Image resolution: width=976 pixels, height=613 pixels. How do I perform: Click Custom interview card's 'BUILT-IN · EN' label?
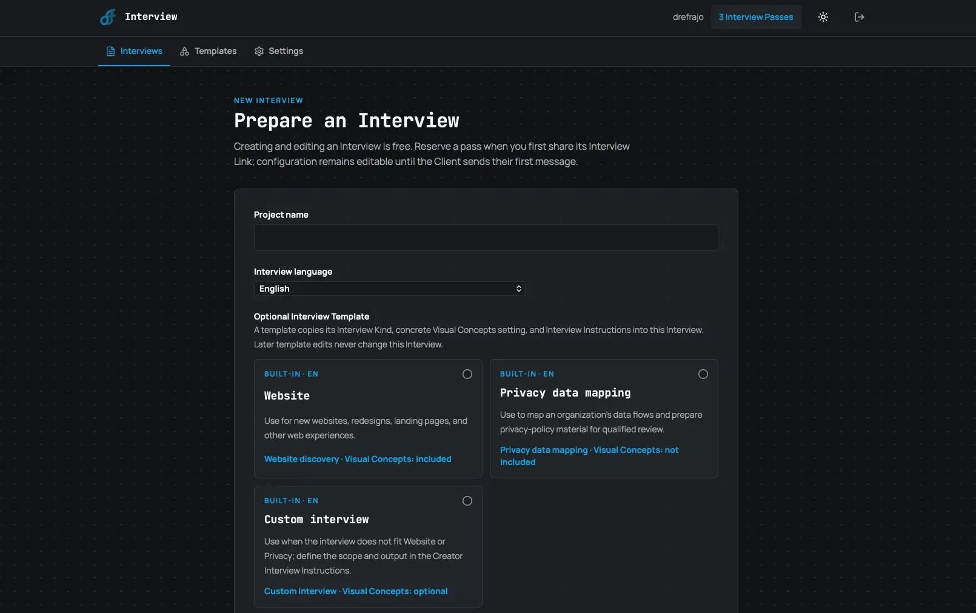click(291, 501)
